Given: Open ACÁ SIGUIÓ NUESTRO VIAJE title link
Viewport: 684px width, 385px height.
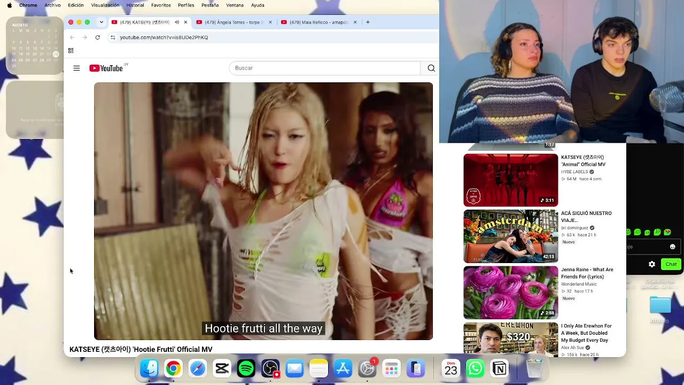Looking at the screenshot, I should pyautogui.click(x=586, y=217).
